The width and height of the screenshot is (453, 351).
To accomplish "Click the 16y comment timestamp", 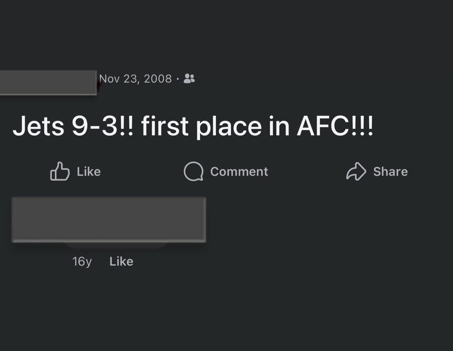I will tap(82, 261).
